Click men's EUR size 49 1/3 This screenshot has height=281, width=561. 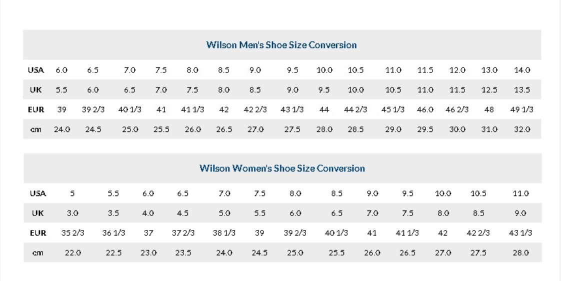point(521,109)
